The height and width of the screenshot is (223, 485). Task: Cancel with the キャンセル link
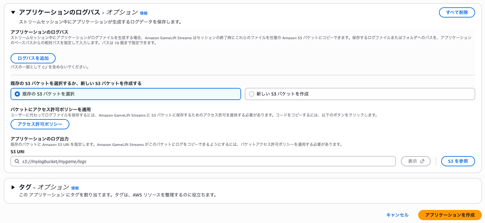point(397,215)
